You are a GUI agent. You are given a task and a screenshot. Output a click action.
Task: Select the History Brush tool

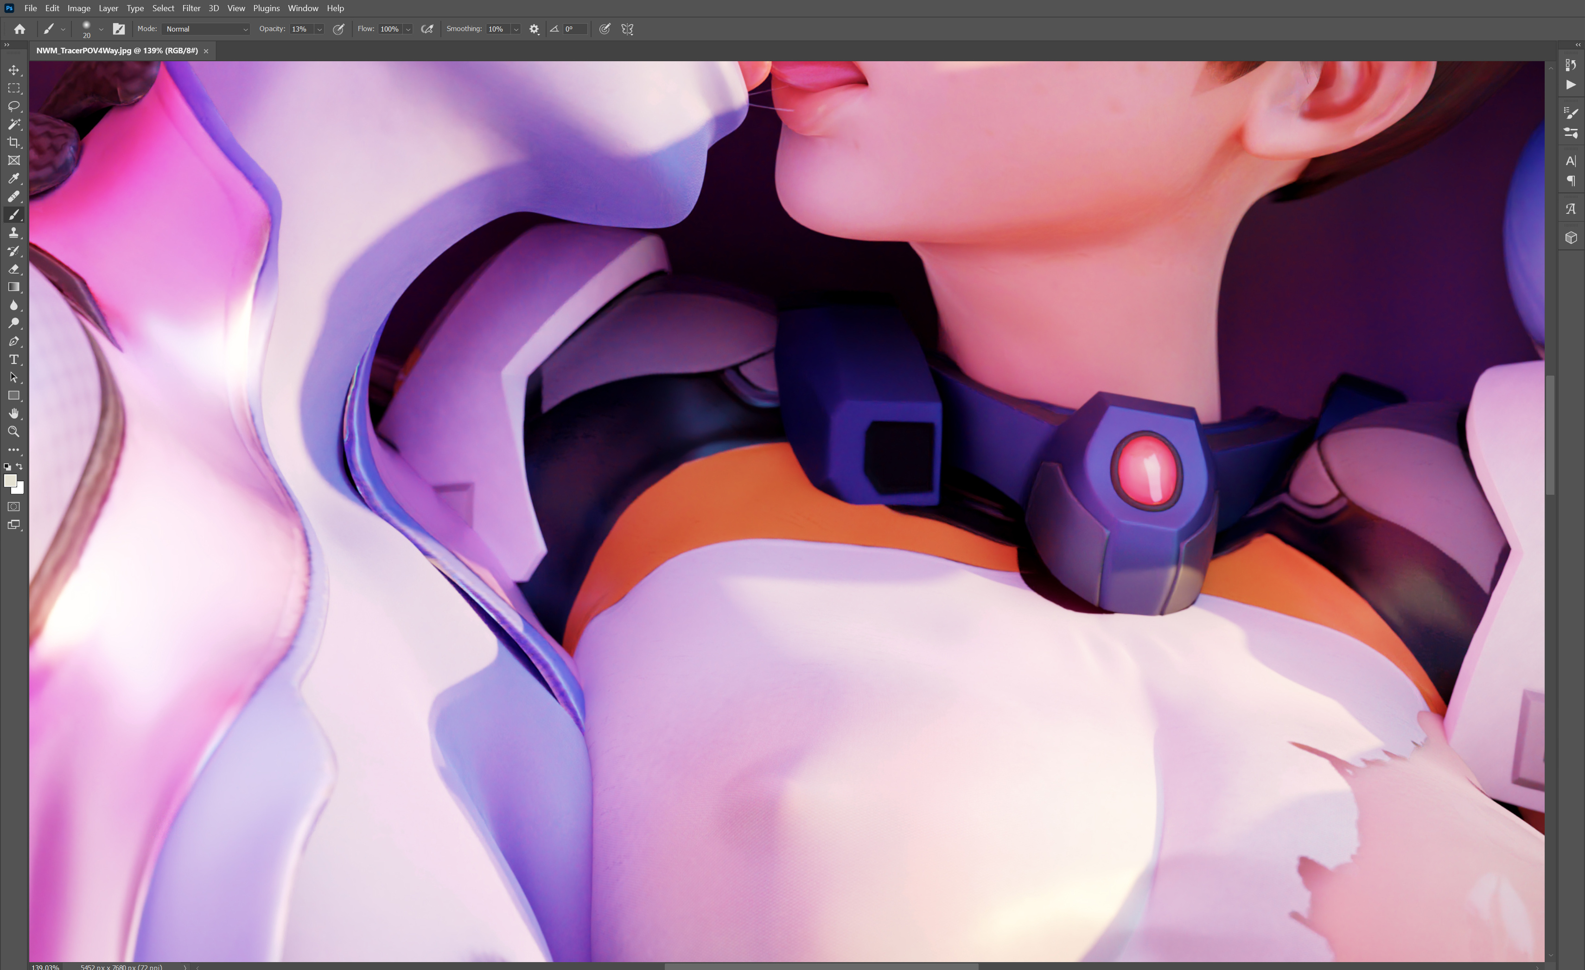[x=13, y=251]
